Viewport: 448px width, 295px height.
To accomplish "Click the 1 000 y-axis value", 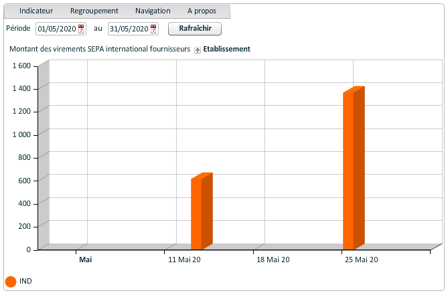I will click(x=21, y=134).
